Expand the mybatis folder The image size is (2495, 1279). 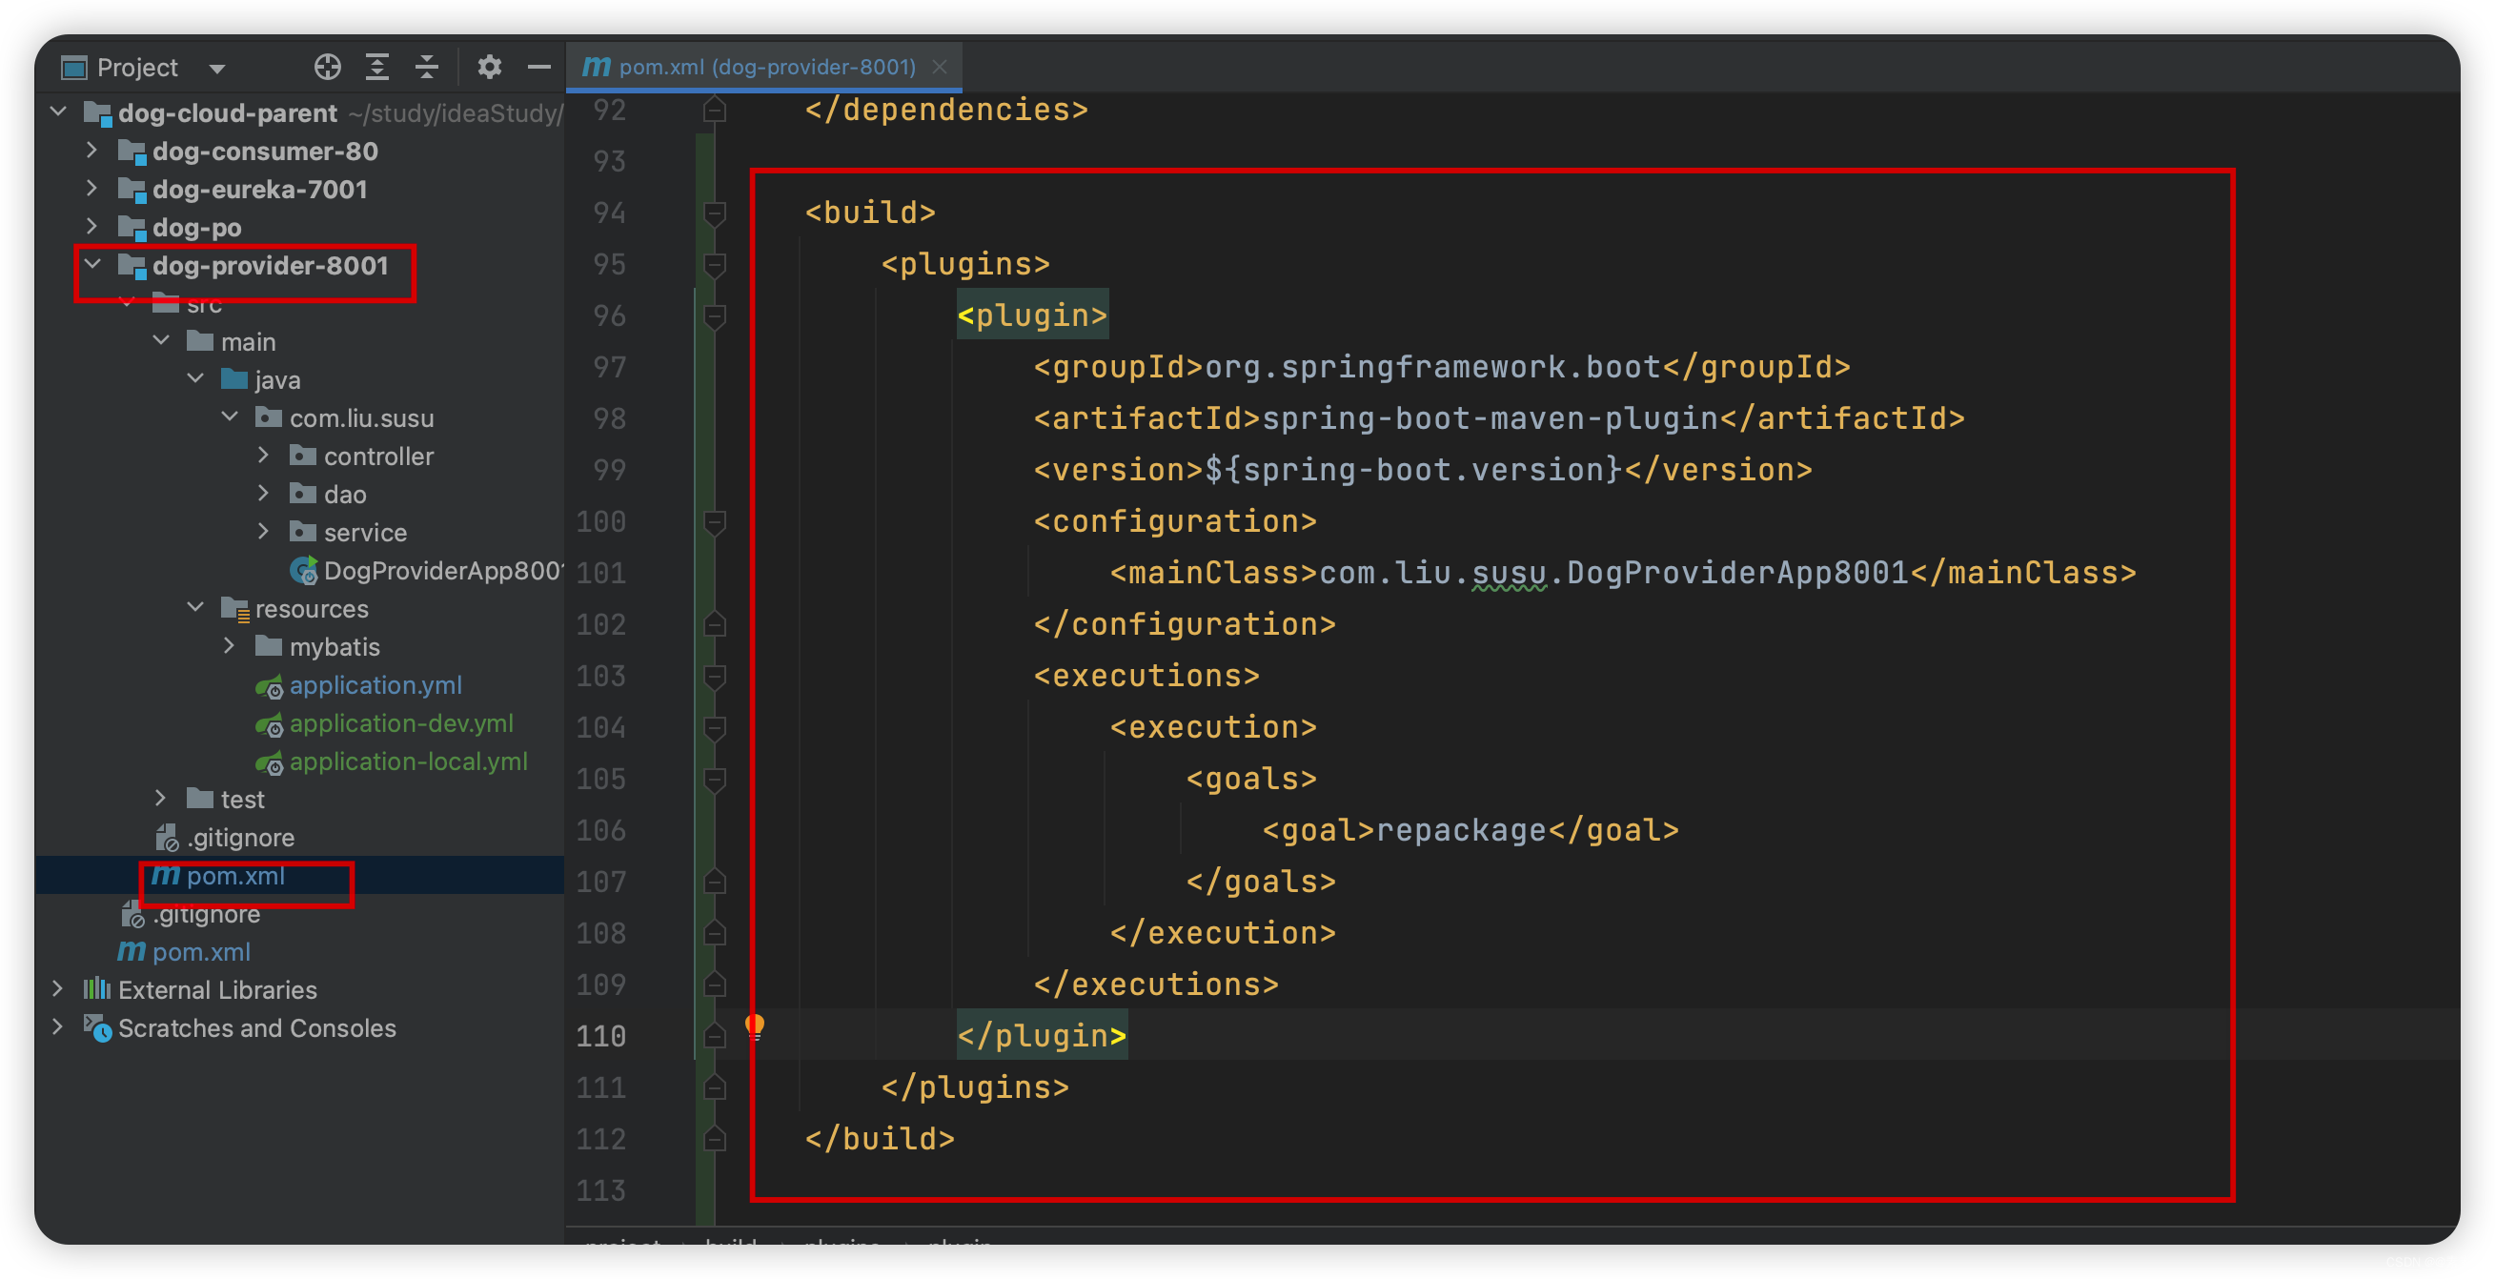point(230,646)
